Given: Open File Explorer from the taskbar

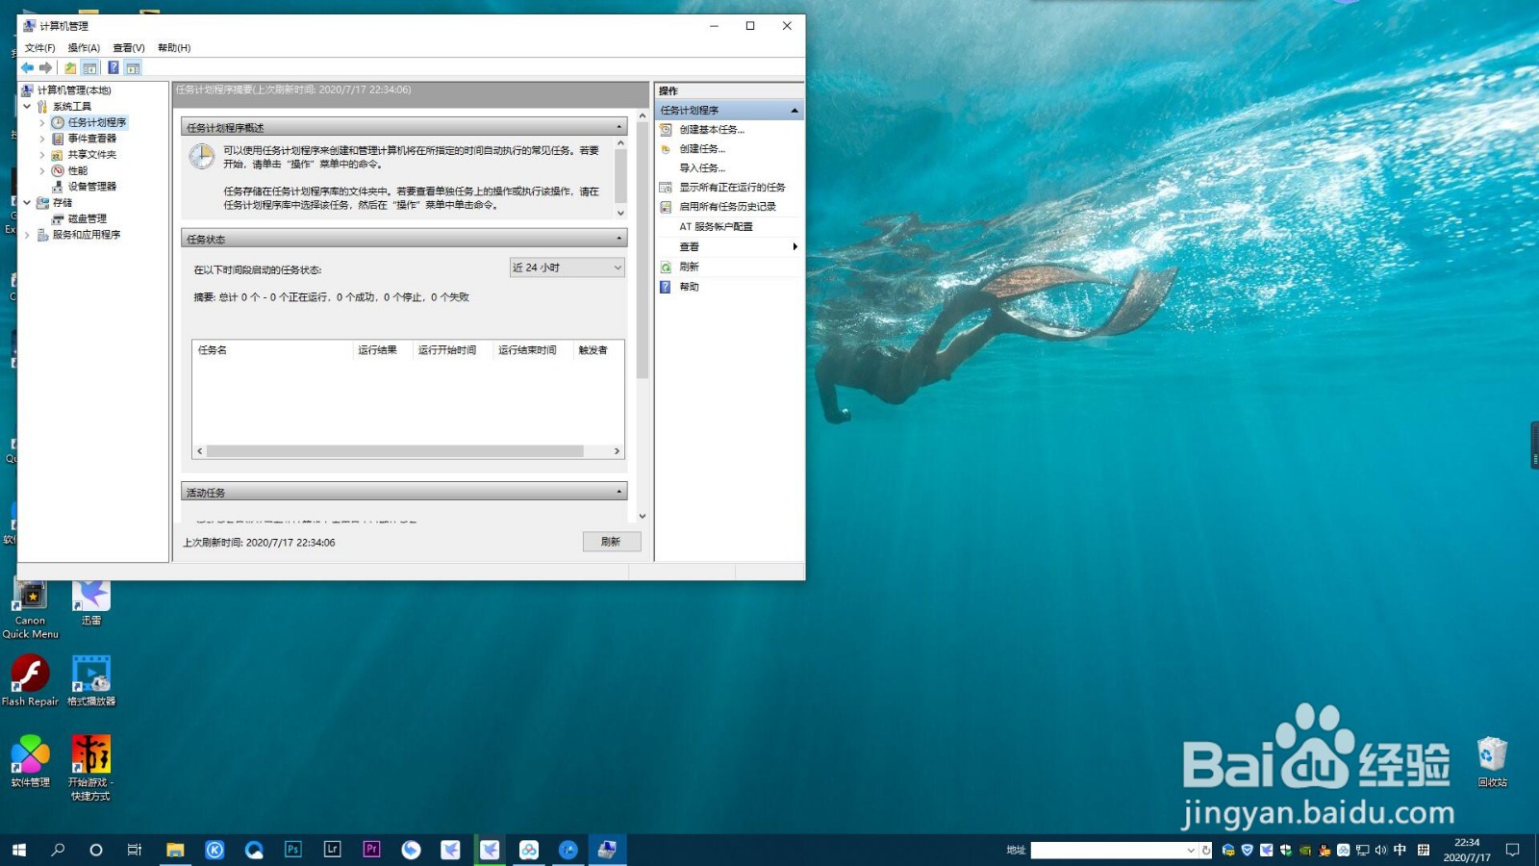Looking at the screenshot, I should [x=175, y=850].
